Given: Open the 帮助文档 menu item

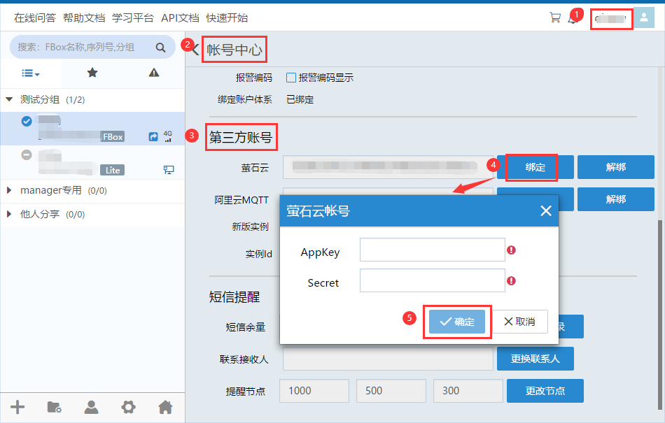Looking at the screenshot, I should (x=84, y=18).
